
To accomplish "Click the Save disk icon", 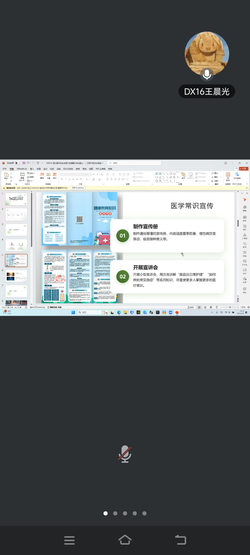I will click(24, 163).
